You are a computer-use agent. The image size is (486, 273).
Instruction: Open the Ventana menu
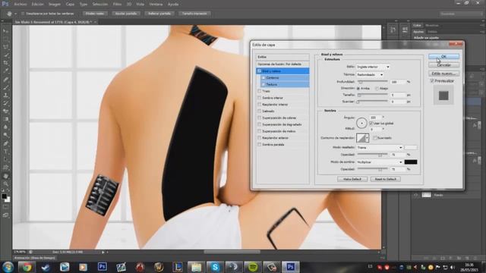tap(156, 5)
